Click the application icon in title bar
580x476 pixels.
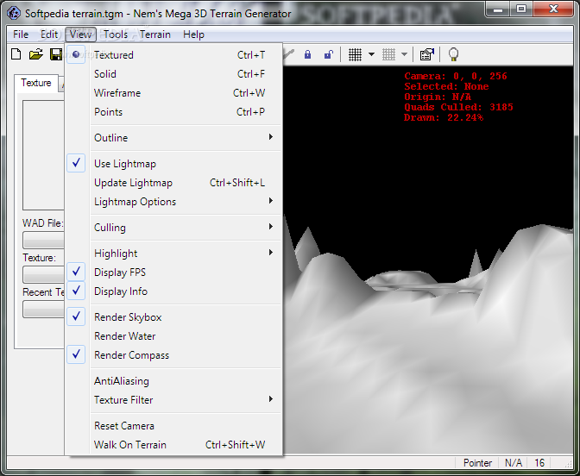pos(14,13)
